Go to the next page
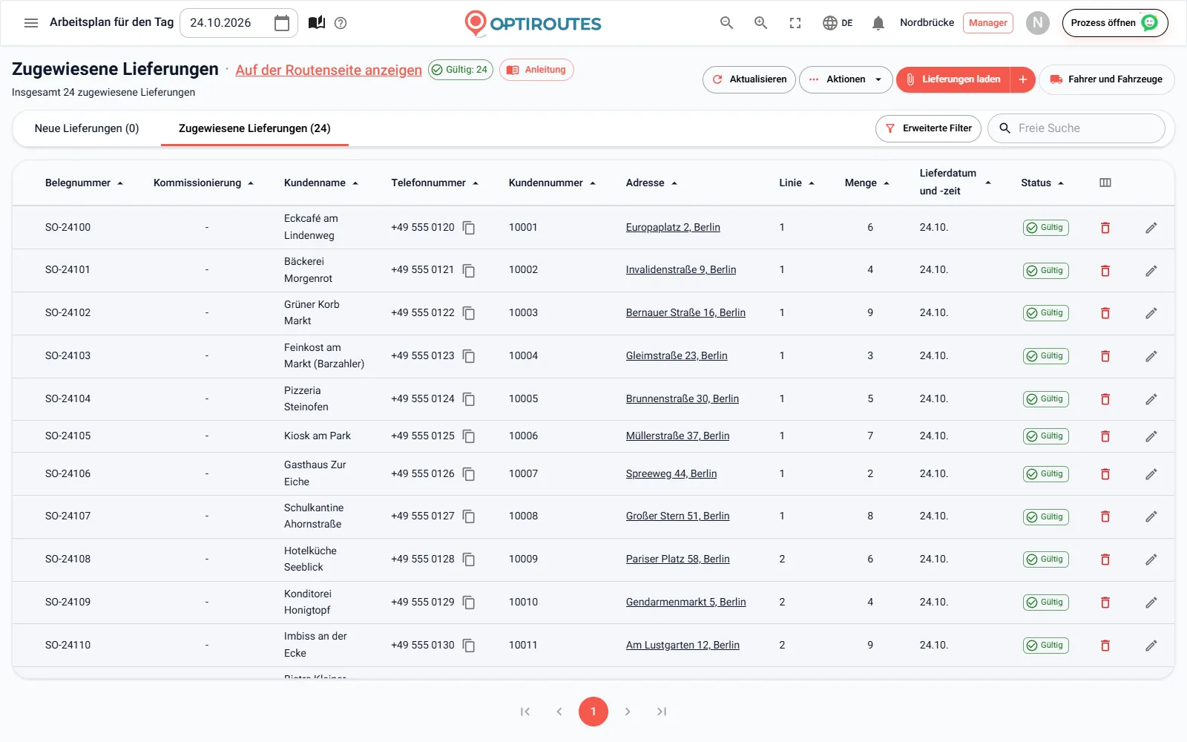Screen dimensions: 1187x742 tap(628, 712)
